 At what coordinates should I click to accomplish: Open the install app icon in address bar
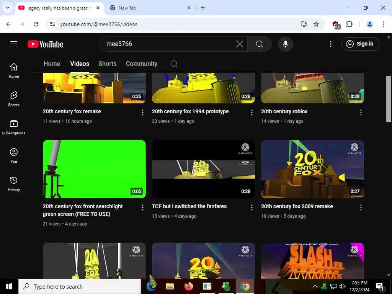304,24
